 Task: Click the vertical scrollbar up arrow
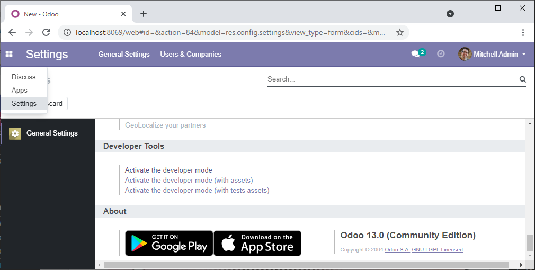coord(530,123)
